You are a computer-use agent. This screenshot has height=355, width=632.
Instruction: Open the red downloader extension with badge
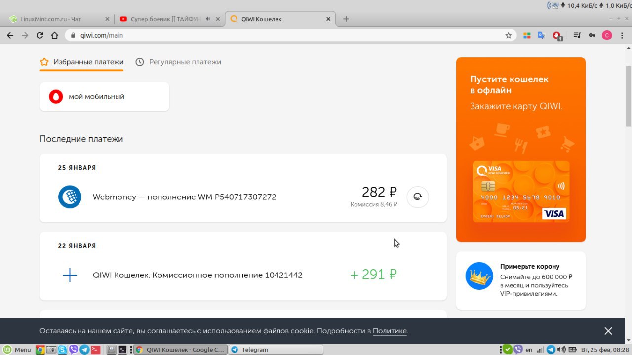[557, 36]
